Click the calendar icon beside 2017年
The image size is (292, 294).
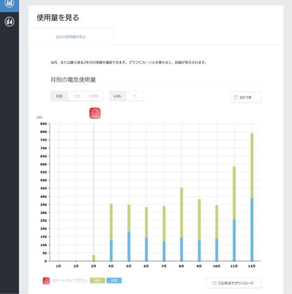[236, 97]
